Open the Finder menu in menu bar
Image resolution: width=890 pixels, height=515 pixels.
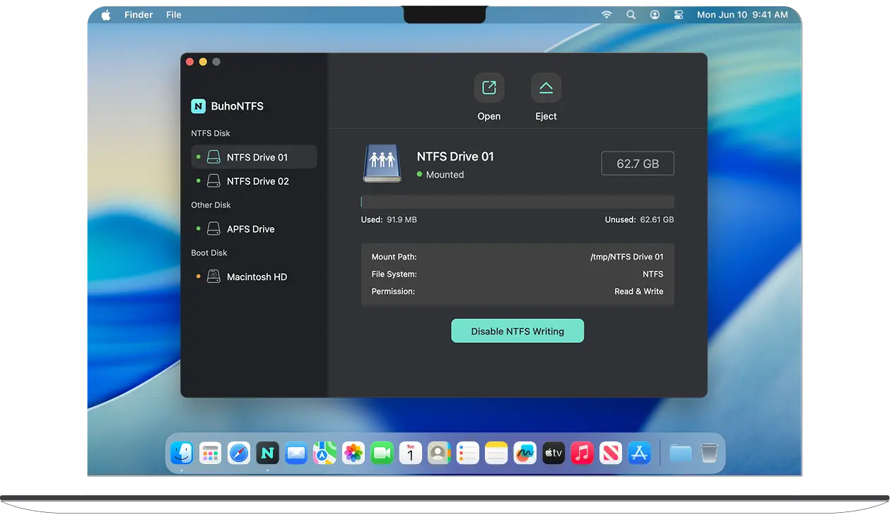click(x=139, y=15)
